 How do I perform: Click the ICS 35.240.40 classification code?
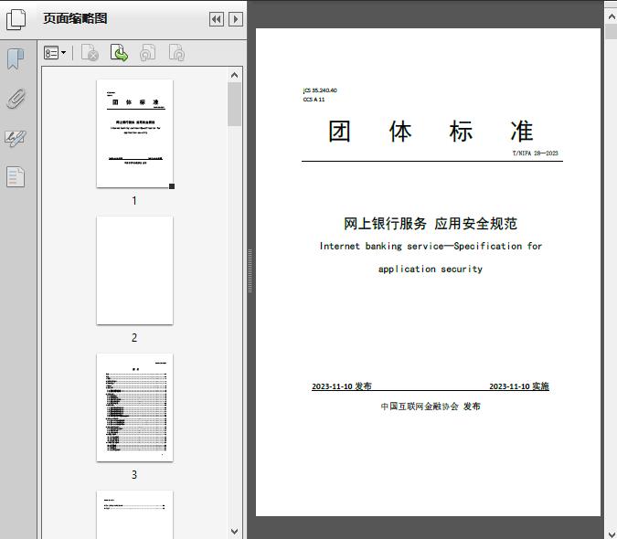click(320, 90)
